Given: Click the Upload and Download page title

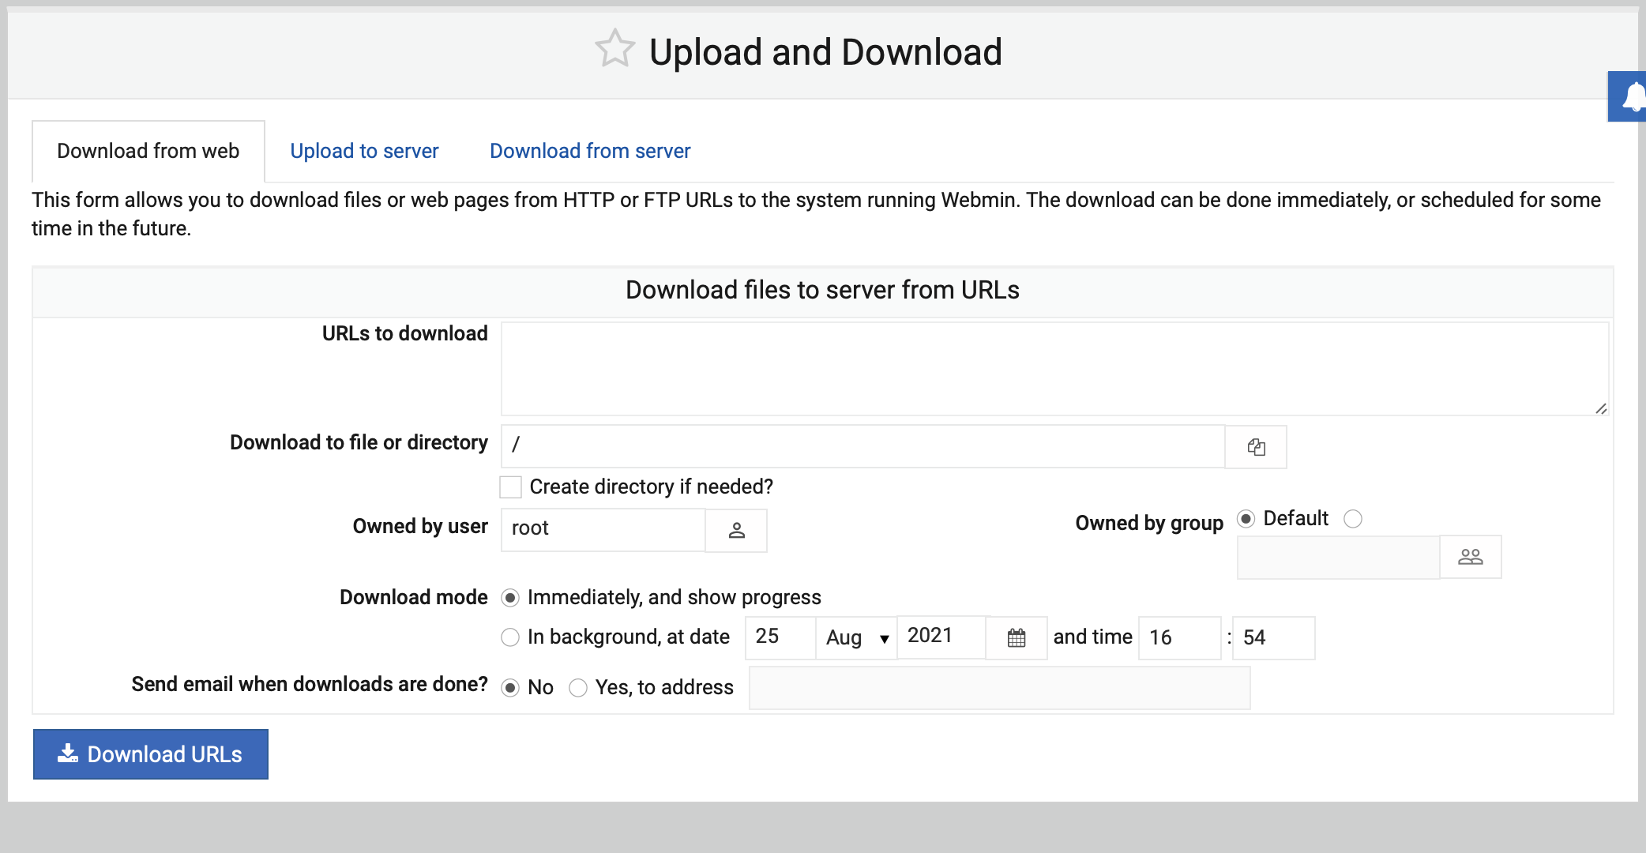Looking at the screenshot, I should pos(825,52).
